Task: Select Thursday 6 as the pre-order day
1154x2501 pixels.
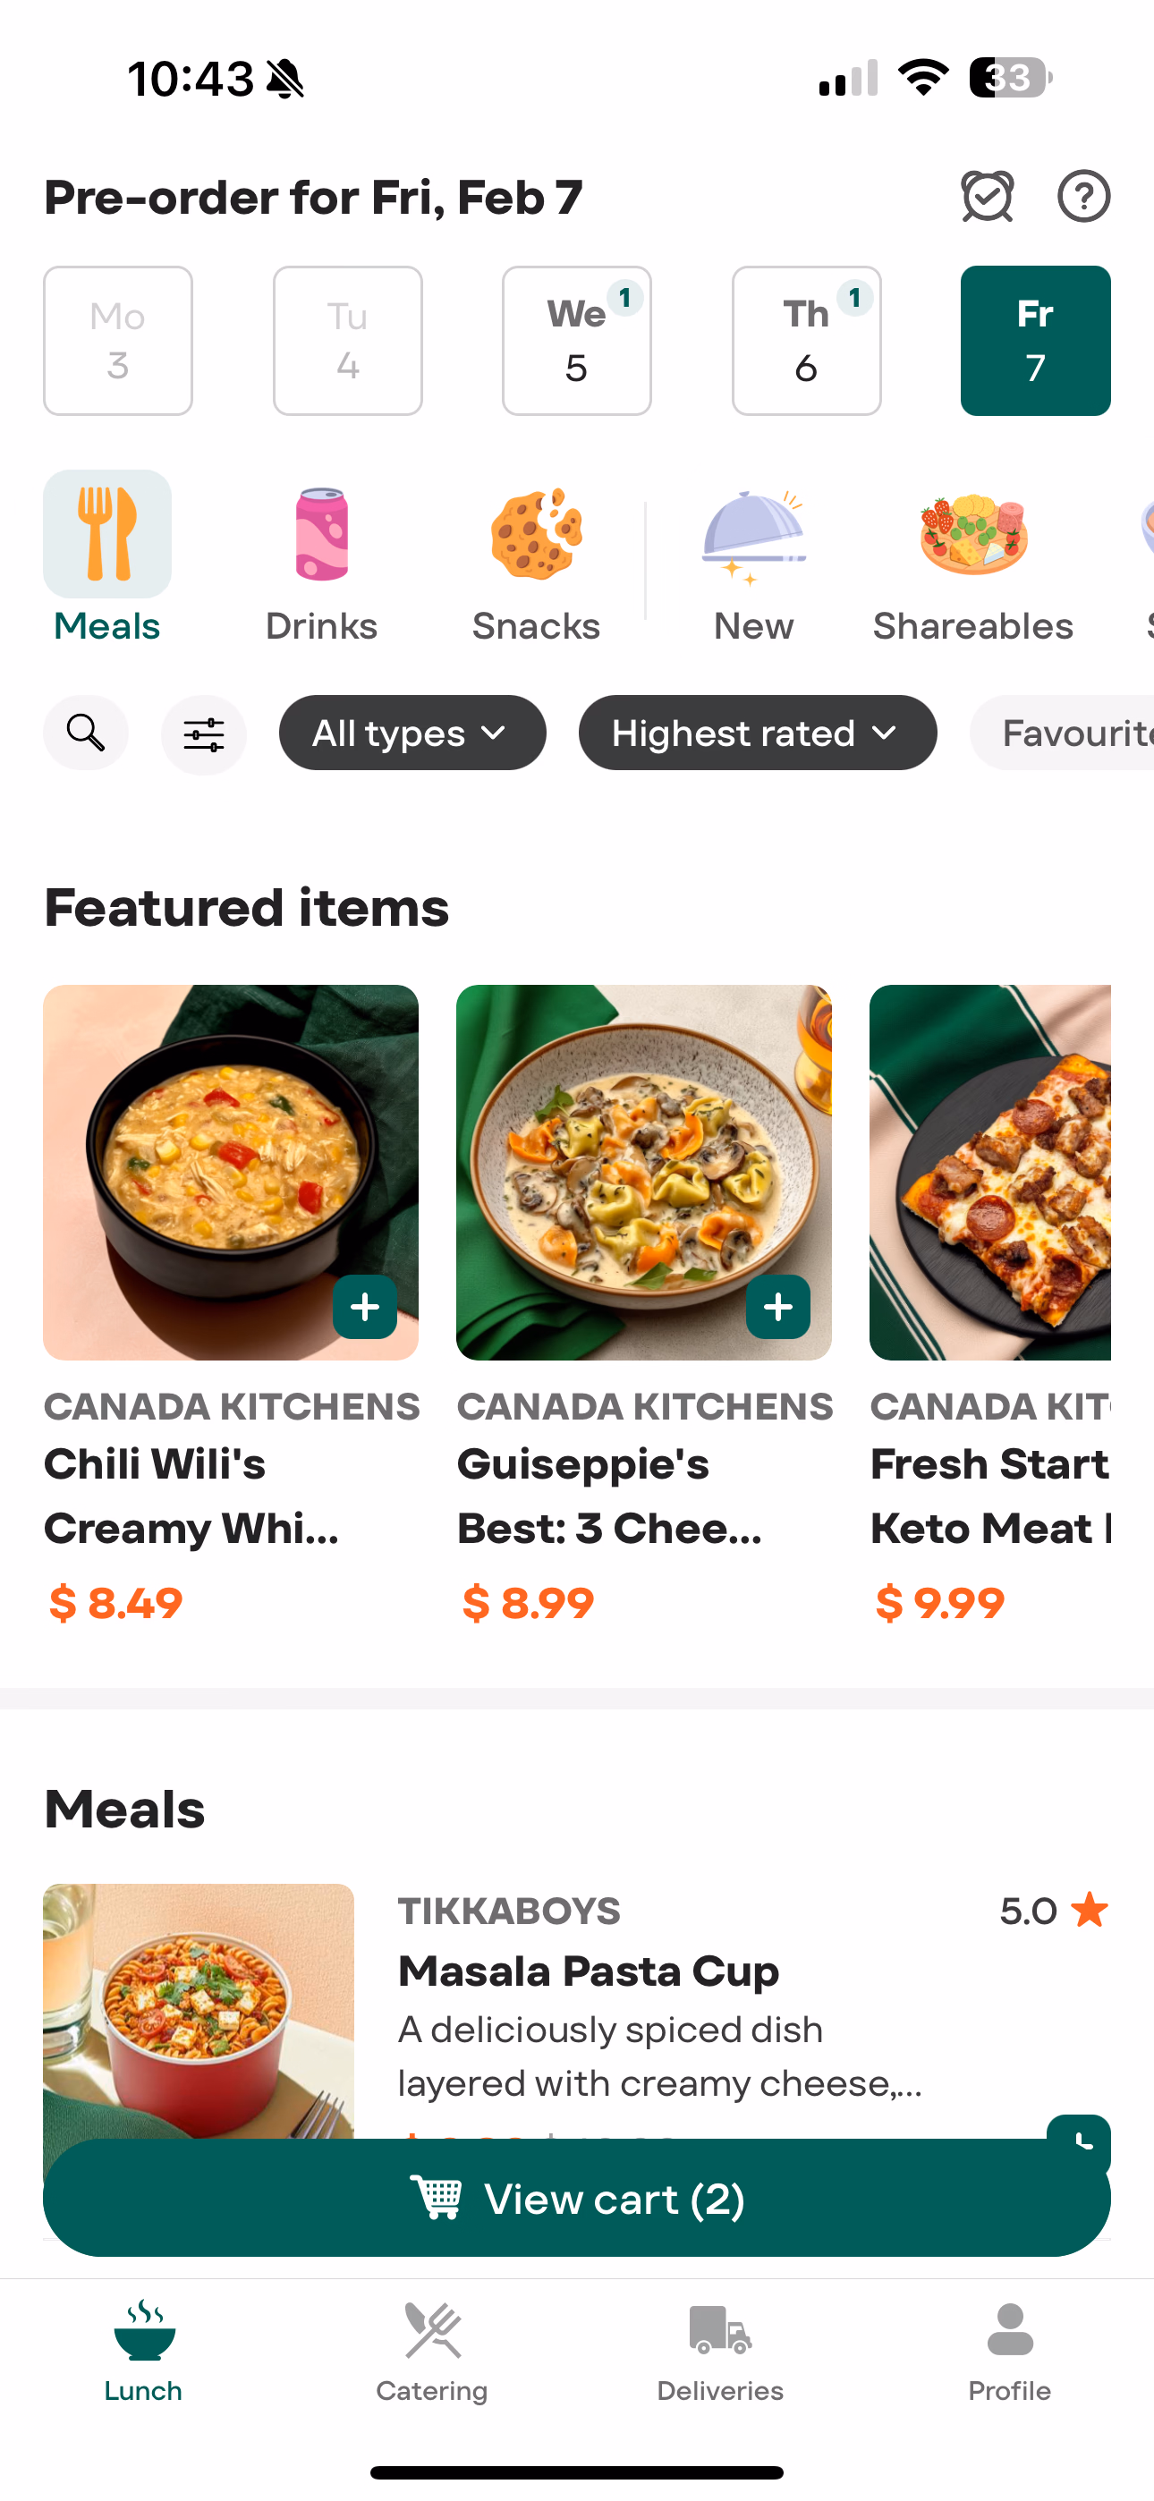Action: (x=806, y=341)
